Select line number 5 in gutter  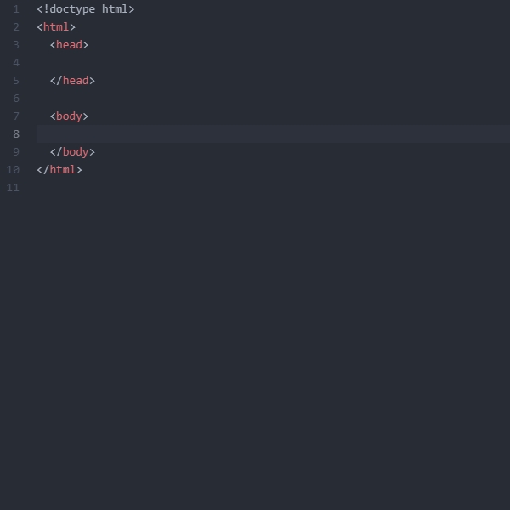point(16,81)
